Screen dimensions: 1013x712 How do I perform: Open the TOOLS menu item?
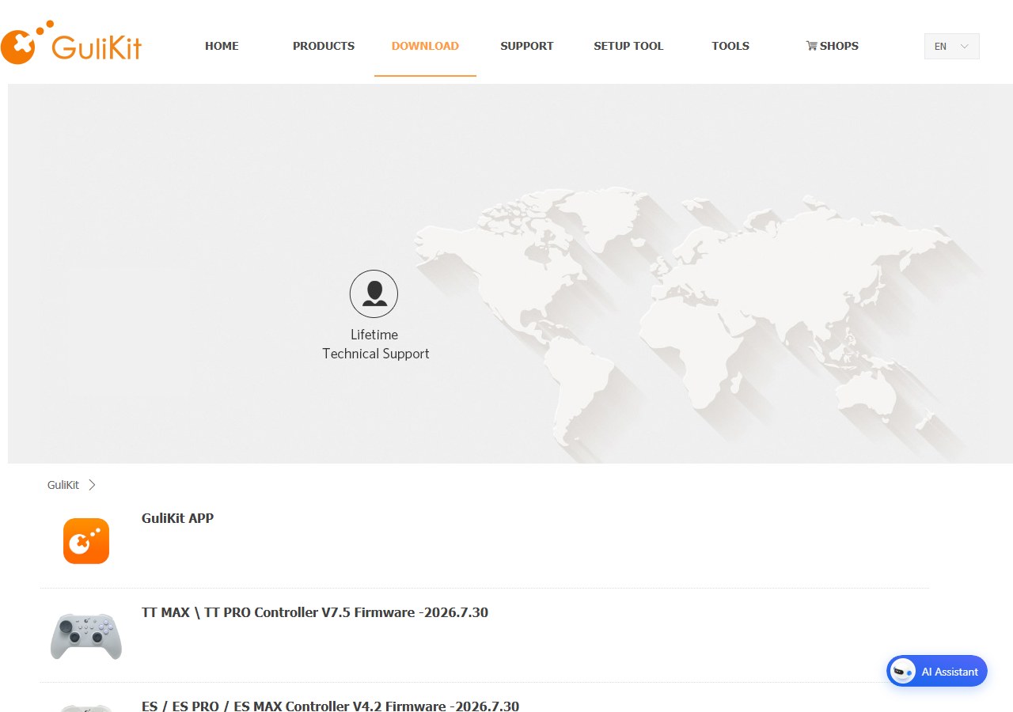pyautogui.click(x=730, y=46)
